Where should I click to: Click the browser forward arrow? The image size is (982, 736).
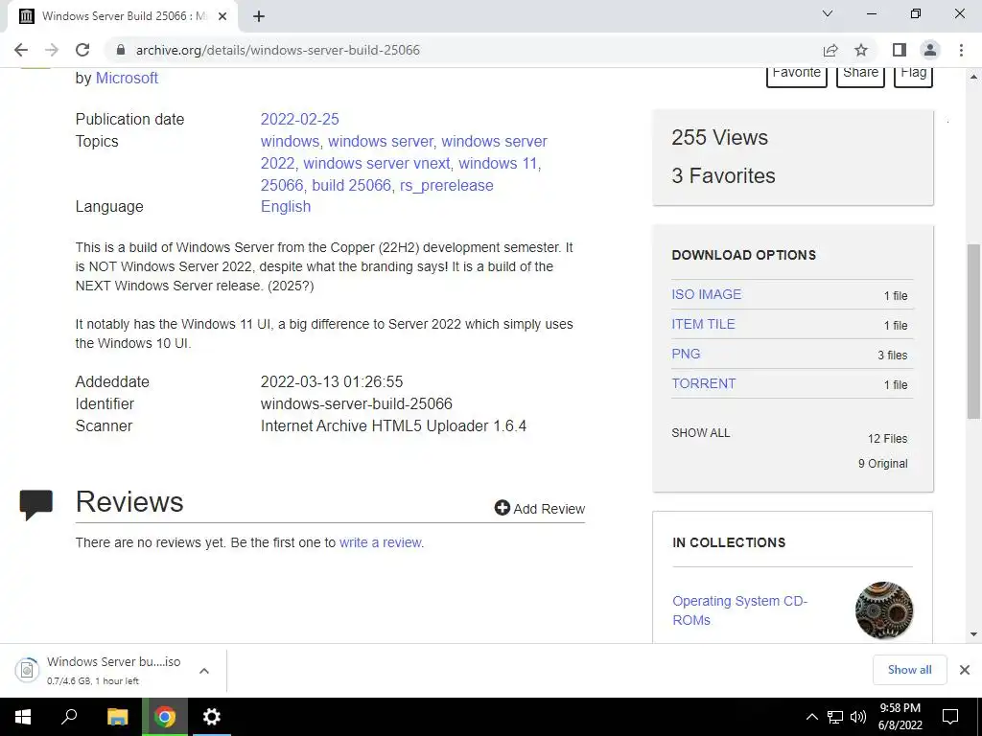click(x=52, y=50)
